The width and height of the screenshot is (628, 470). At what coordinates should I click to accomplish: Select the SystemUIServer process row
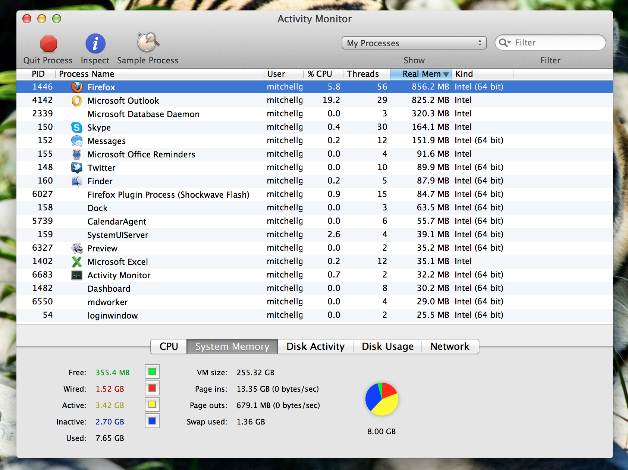coord(315,235)
